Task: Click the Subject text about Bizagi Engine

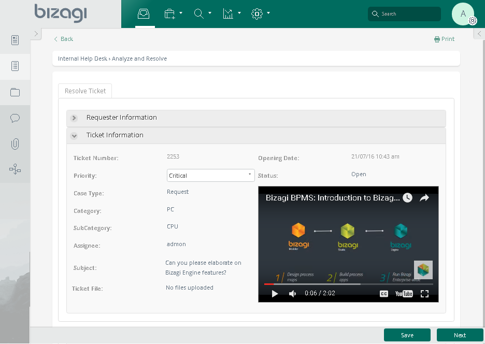Action: coord(203,268)
